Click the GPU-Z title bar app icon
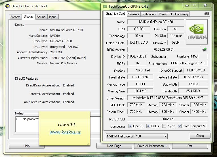The image size is (217, 157). coord(105,7)
